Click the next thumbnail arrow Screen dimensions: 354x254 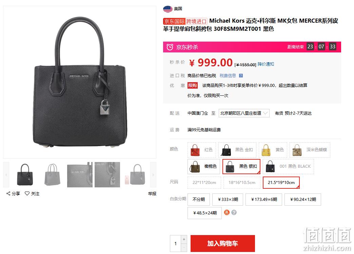tap(153, 175)
